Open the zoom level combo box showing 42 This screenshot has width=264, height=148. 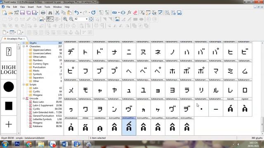pos(81,19)
